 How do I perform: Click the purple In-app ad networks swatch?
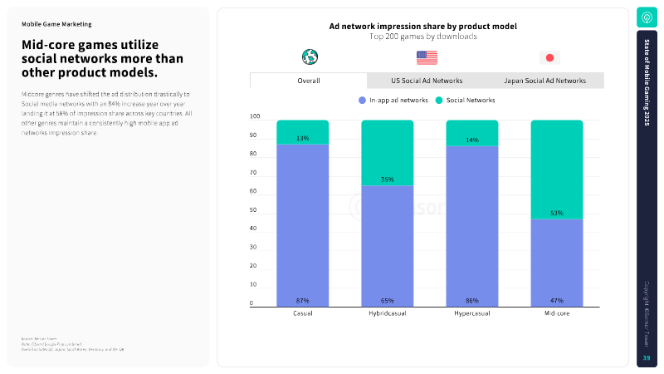362,100
